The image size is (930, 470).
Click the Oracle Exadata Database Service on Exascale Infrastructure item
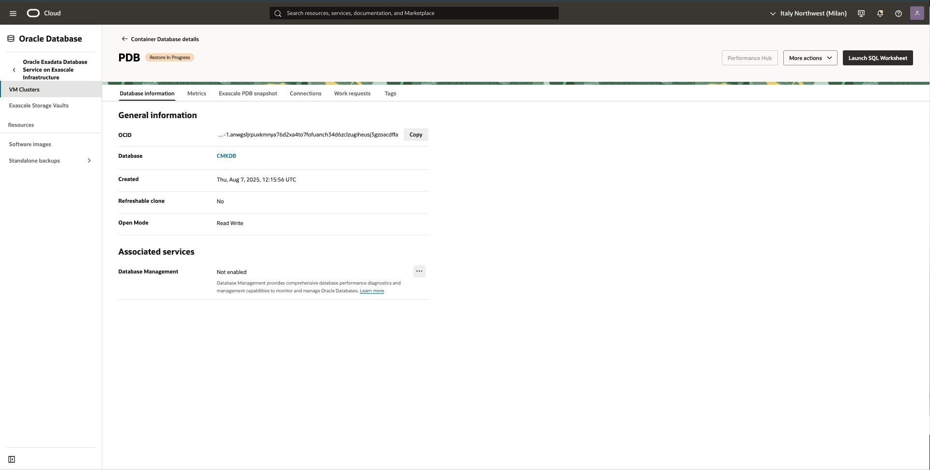(55, 70)
